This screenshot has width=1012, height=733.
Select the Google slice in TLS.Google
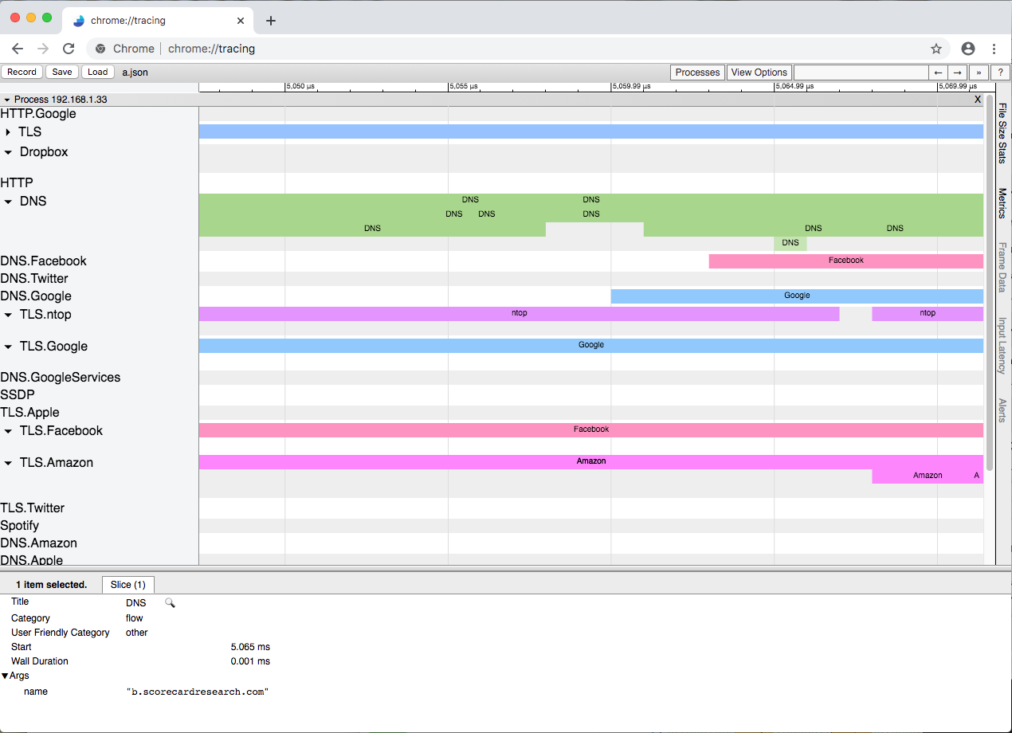(591, 346)
